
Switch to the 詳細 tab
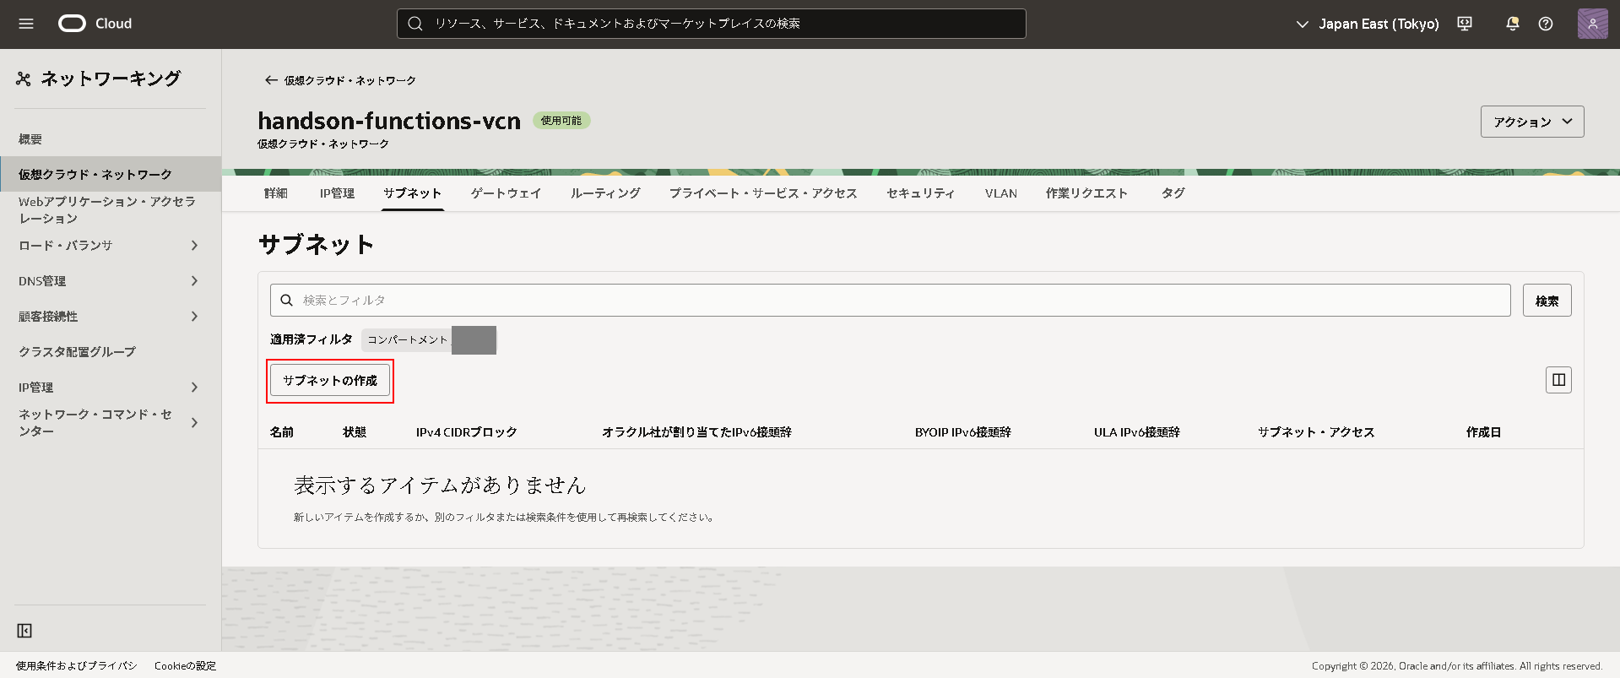pos(276,193)
